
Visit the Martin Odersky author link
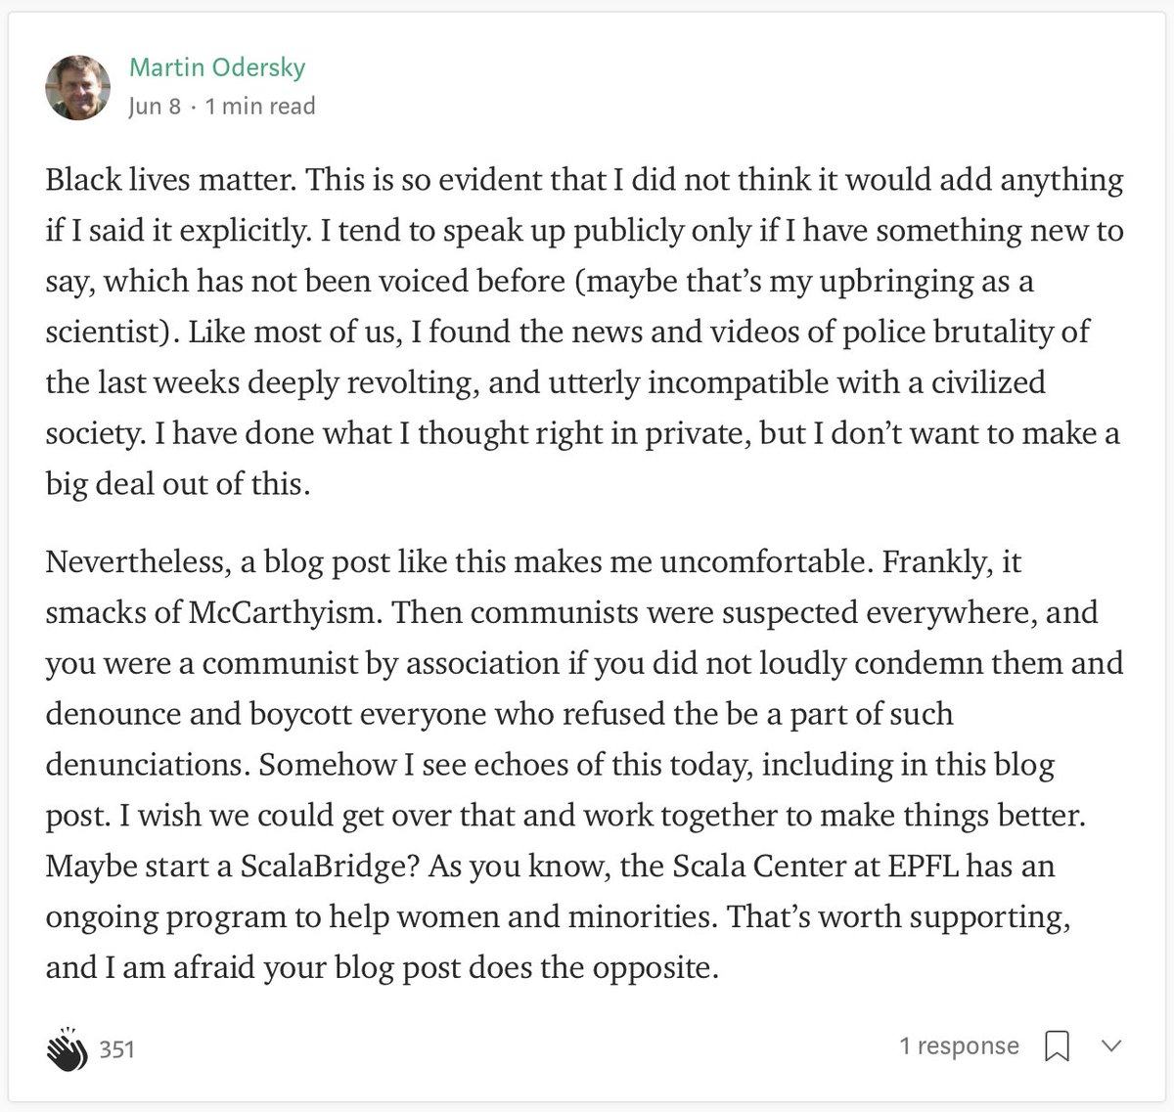217,67
